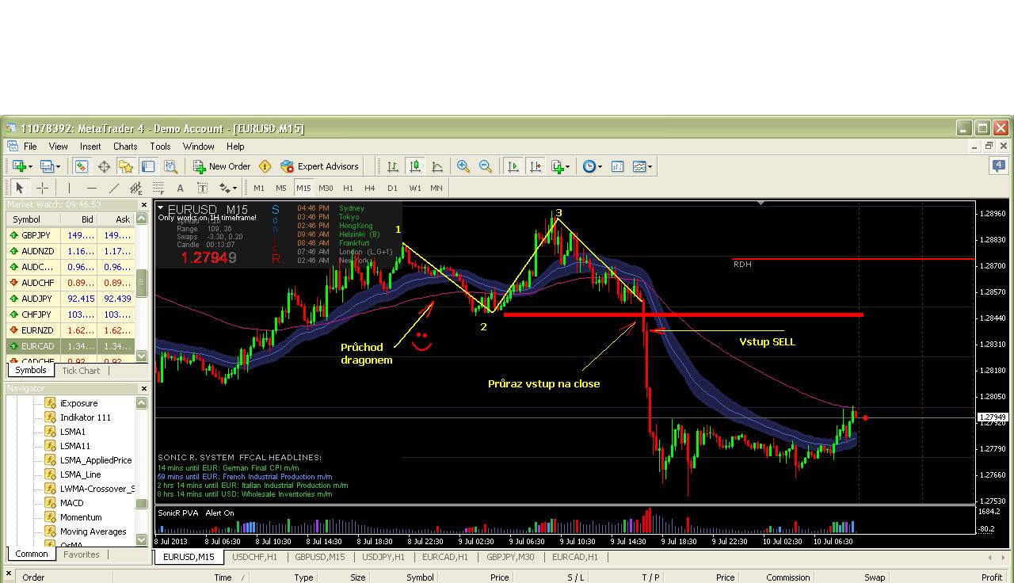
Task: Select the Crosshair tool
Action: coord(42,188)
